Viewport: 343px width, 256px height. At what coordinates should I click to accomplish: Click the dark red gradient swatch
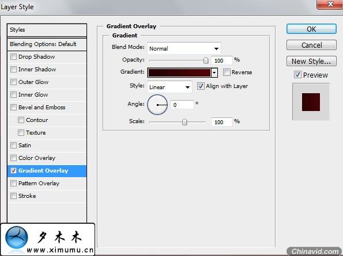point(179,72)
